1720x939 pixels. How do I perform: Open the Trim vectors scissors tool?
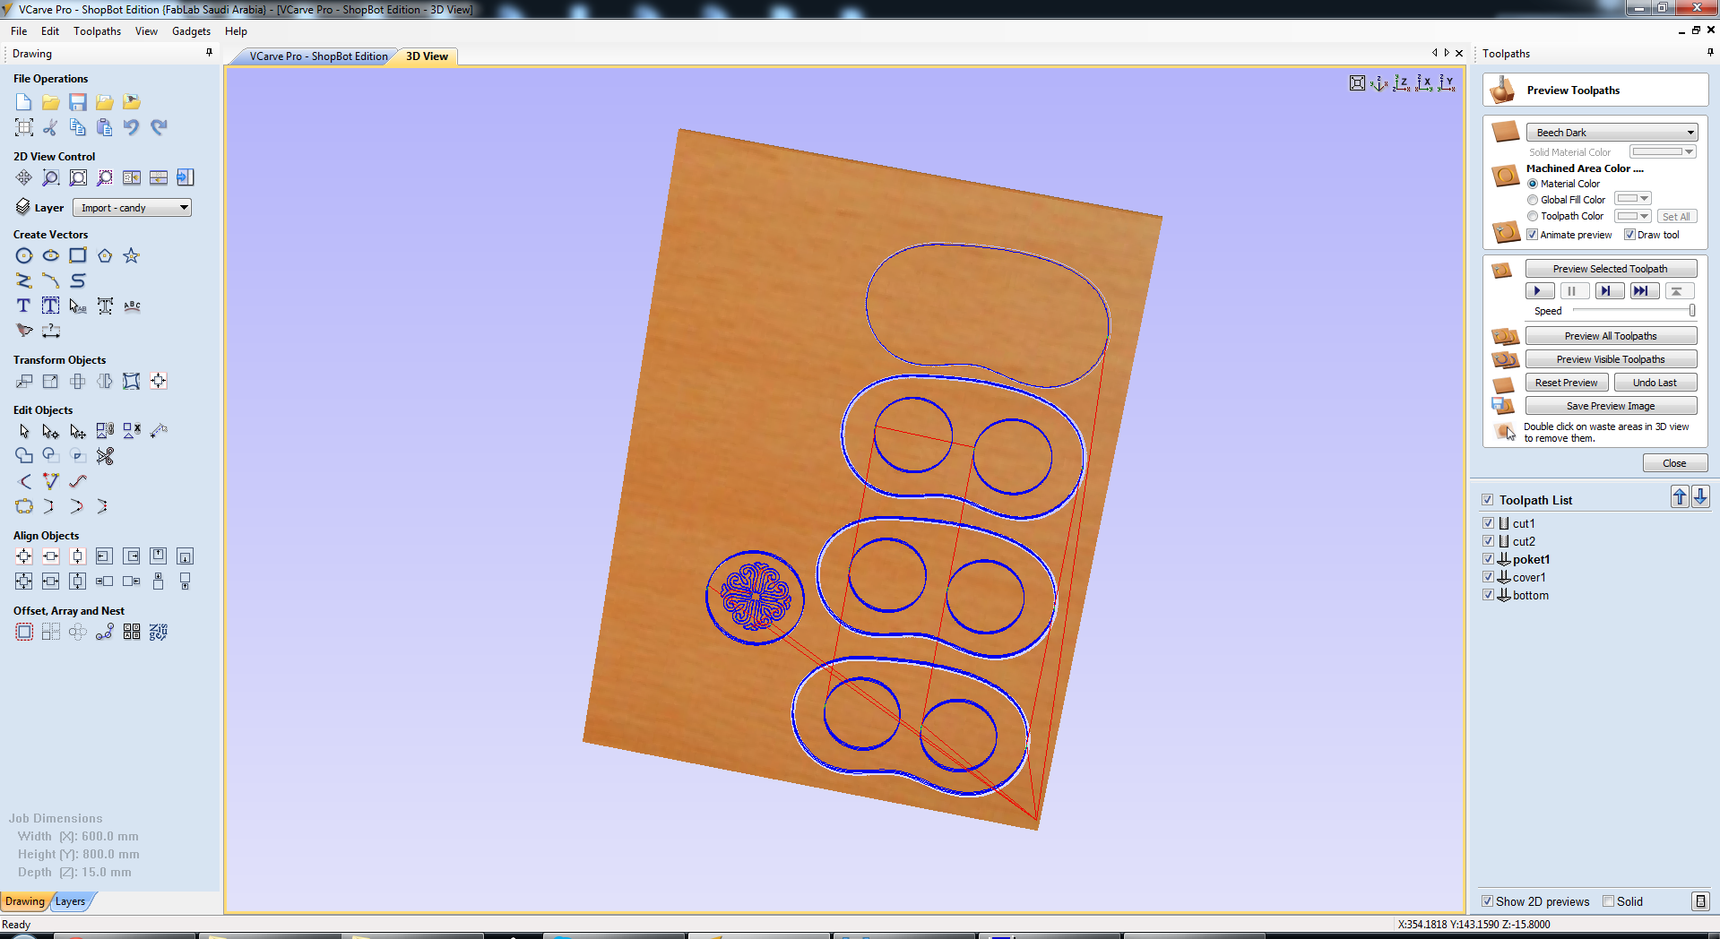click(x=105, y=457)
